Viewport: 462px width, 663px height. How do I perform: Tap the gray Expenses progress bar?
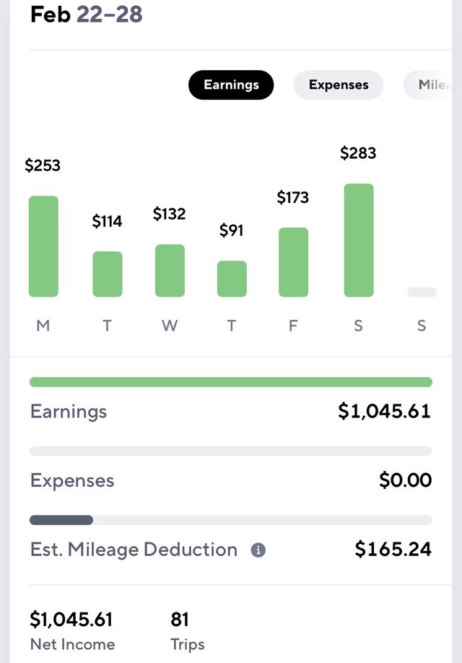[231, 451]
